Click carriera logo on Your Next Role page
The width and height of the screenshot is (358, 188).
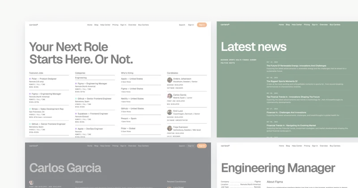(34, 25)
